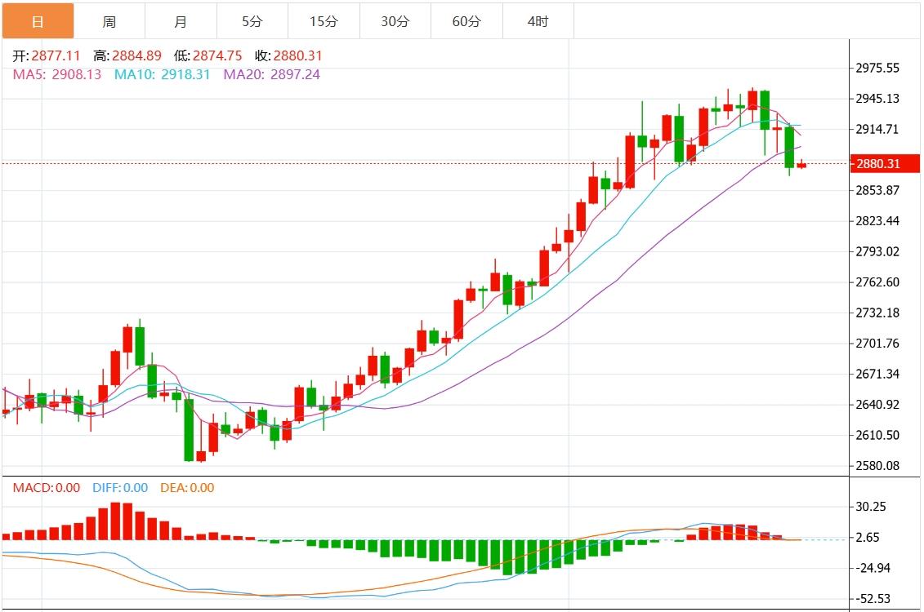Click the red 2880.31 current price tag
Screen dimensions: 924x612
click(877, 164)
